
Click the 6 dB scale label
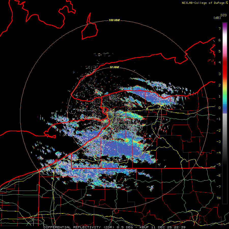pos(220,40)
